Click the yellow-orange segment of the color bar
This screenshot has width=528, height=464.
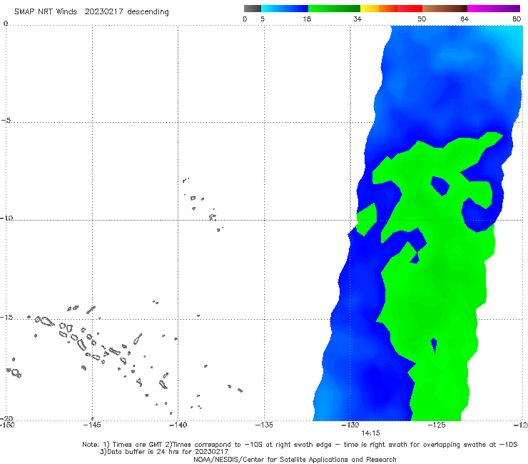click(379, 9)
